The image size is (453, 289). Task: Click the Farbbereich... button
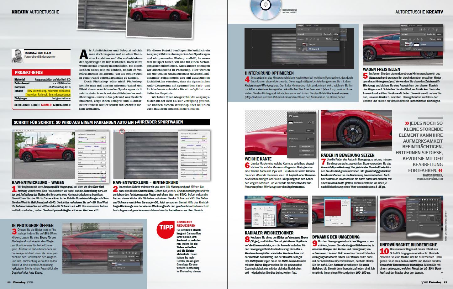coord(307,151)
